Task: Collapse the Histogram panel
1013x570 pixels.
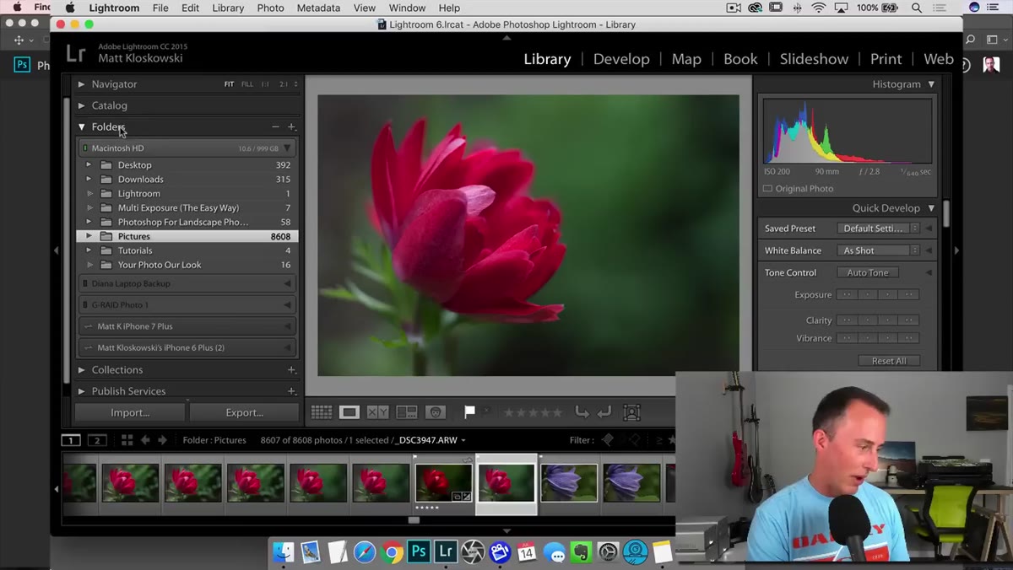Action: 931,84
